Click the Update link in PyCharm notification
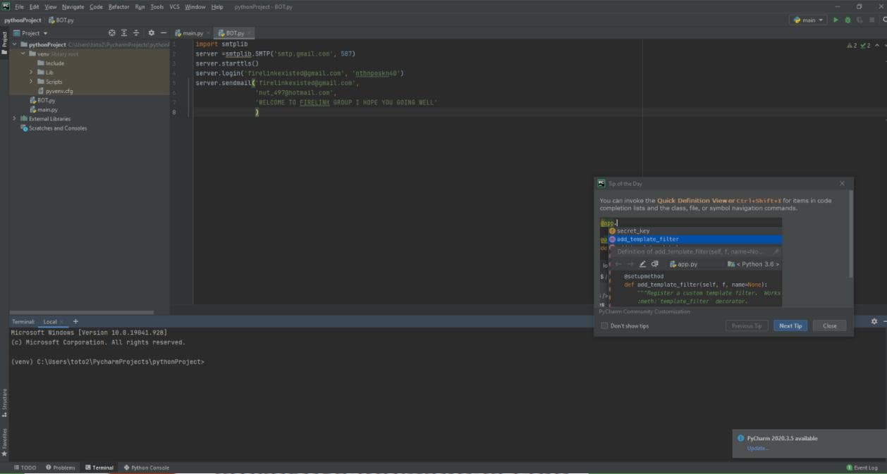 tap(757, 448)
